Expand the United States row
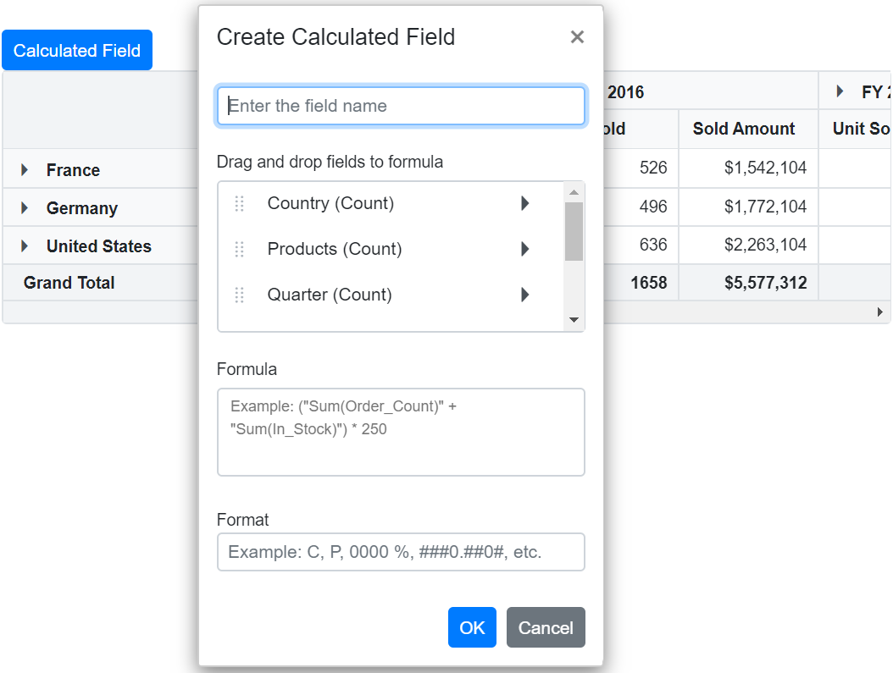Image resolution: width=893 pixels, height=673 pixels. click(25, 246)
